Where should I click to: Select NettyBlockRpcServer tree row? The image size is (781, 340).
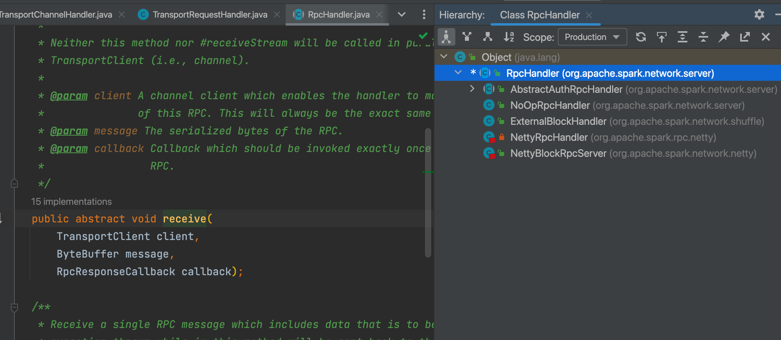coord(608,153)
